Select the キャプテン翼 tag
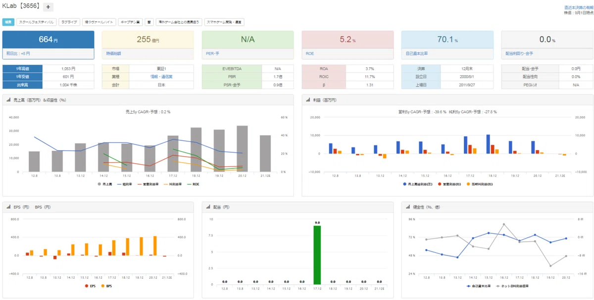Viewport: 594px width, 300px height. 131,22
